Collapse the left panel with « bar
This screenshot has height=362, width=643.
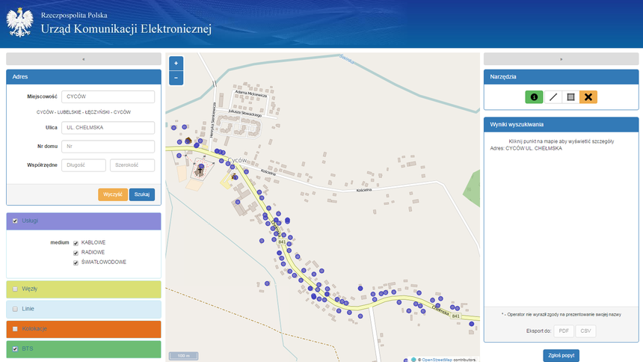83,58
